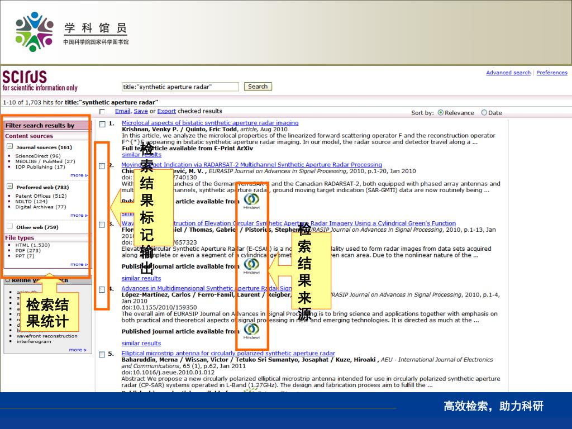Toggle the Other web (759) checkbox
The width and height of the screenshot is (572, 429).
coord(10,226)
